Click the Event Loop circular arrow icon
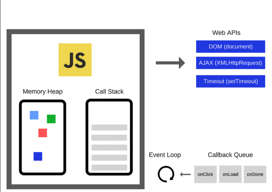Viewport: 272px width, 192px height. point(166,174)
